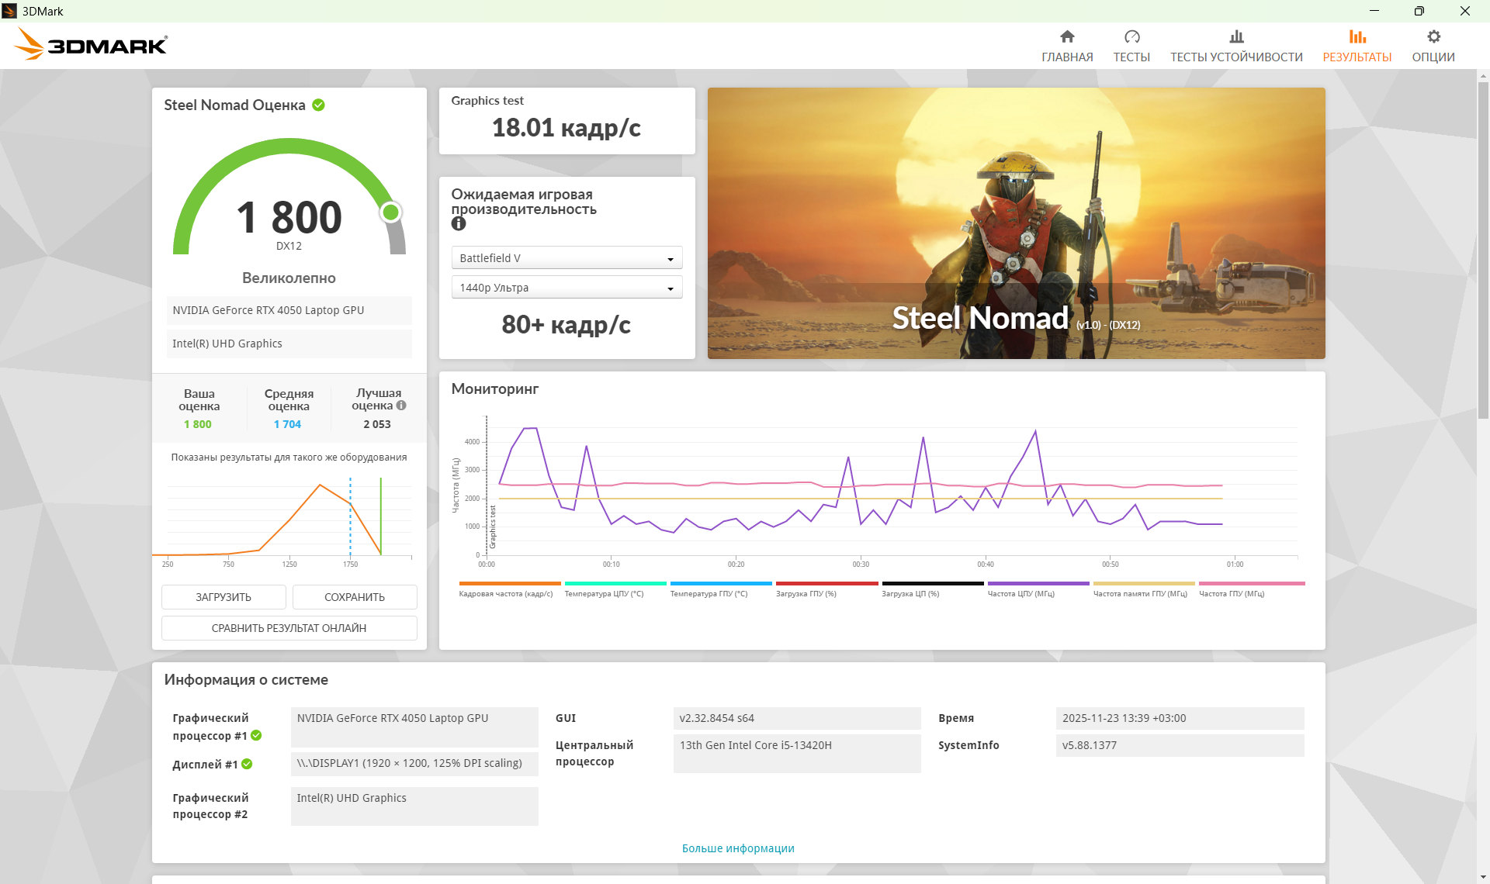The width and height of the screenshot is (1490, 884).
Task: Open the ГЛАВНАЯ home icon
Action: 1067,36
